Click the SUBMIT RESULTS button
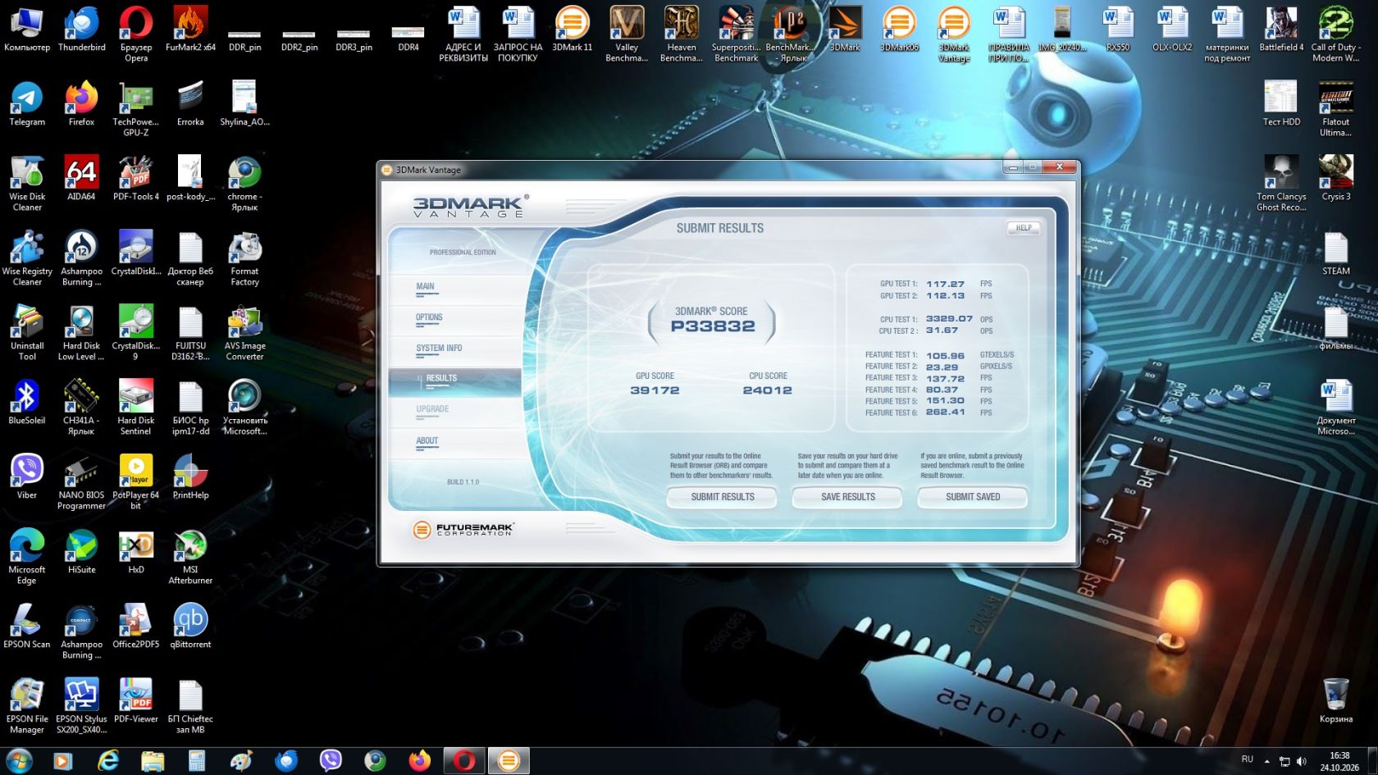The height and width of the screenshot is (775, 1378). click(x=722, y=497)
